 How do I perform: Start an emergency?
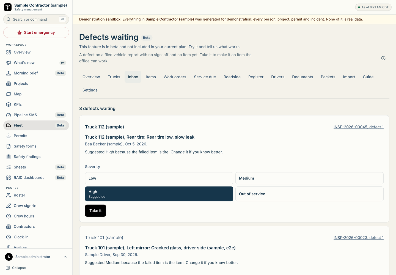point(36,32)
